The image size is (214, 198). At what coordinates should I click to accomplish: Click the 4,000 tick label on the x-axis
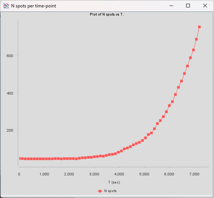[x=119, y=174]
